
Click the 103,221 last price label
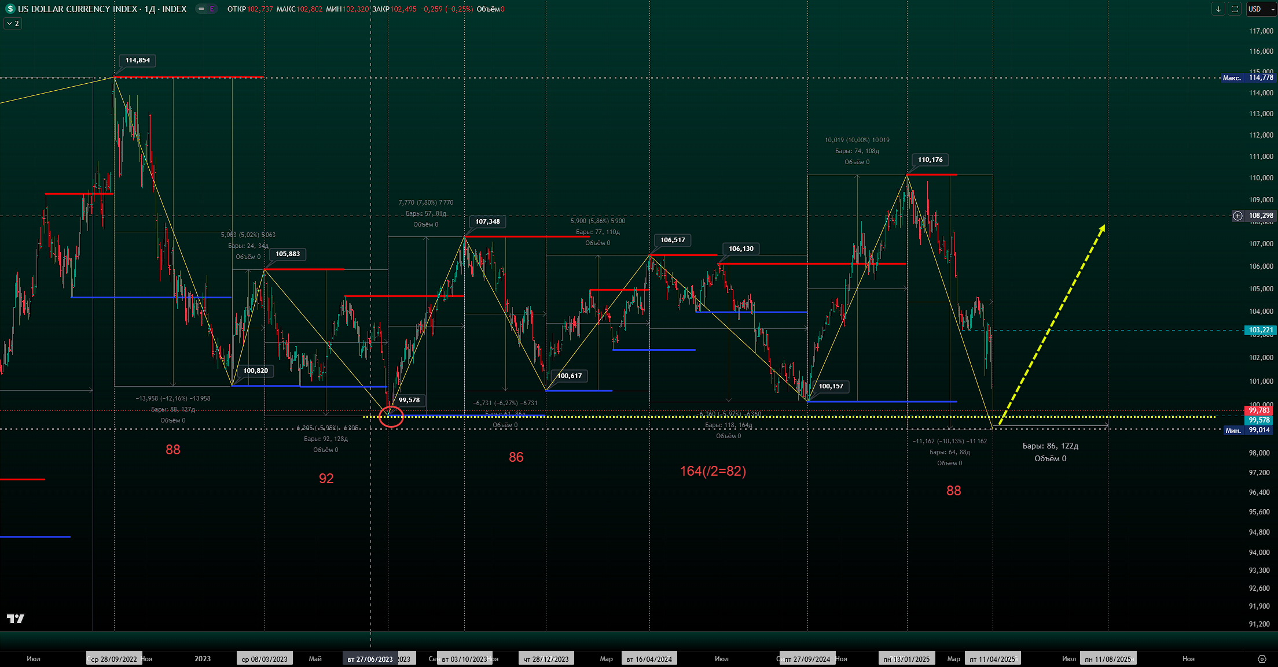point(1260,330)
